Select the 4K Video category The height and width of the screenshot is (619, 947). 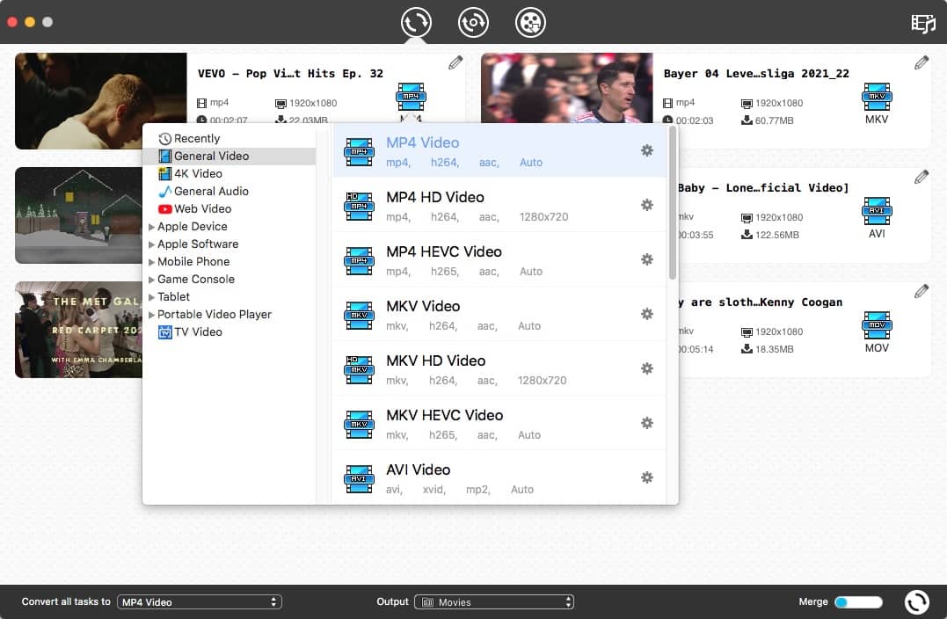(197, 173)
